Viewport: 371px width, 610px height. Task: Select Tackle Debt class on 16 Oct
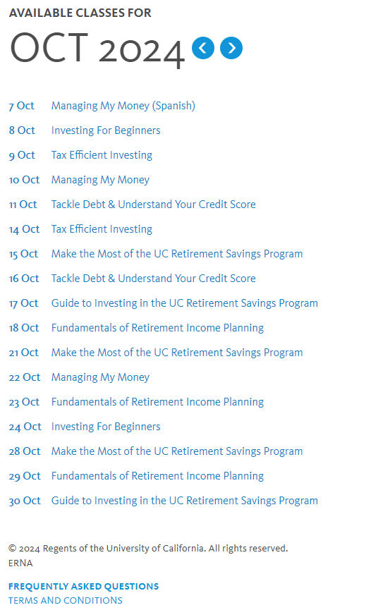pos(153,279)
